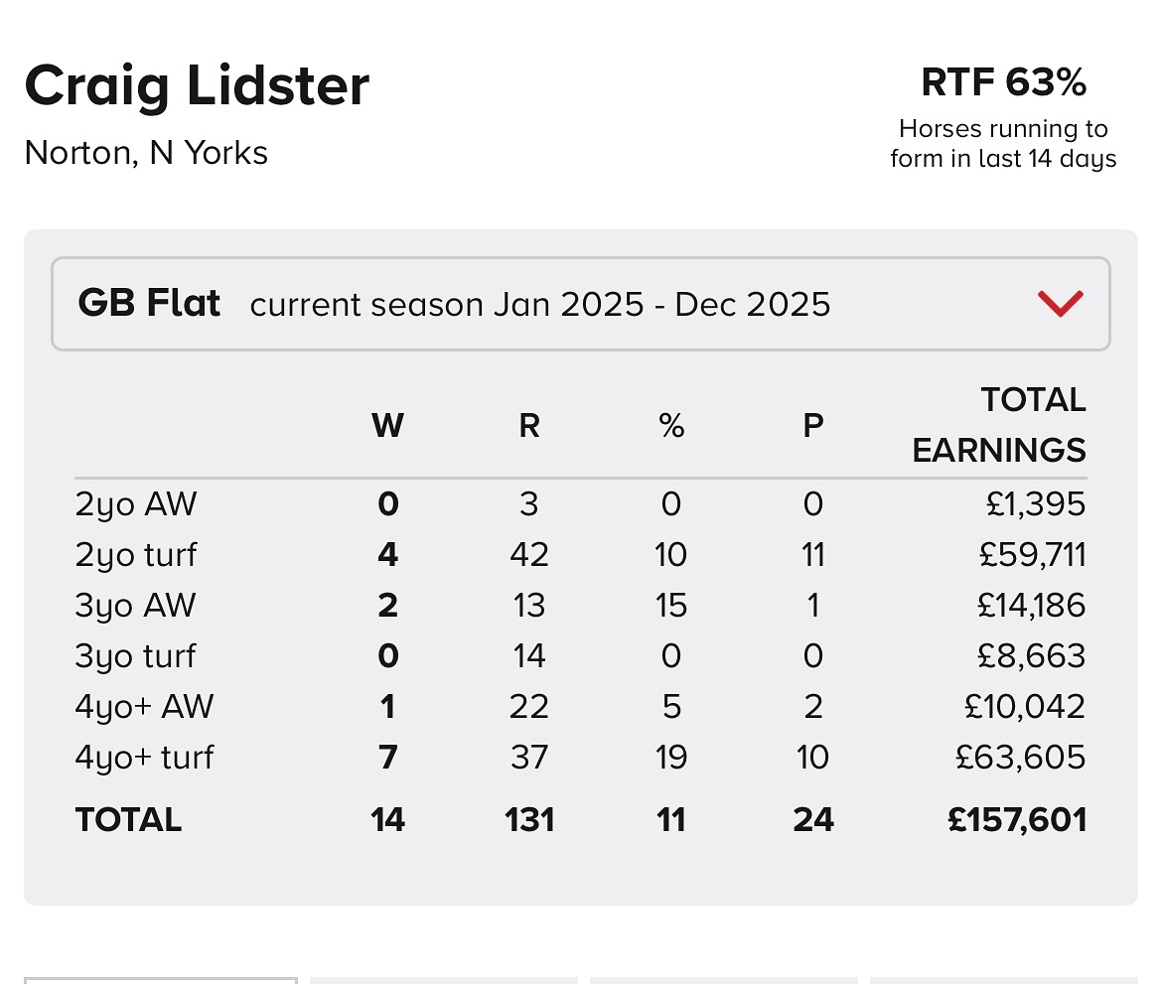Image resolution: width=1162 pixels, height=984 pixels.
Task: Click the £157,601 total earnings value
Action: 1017,820
